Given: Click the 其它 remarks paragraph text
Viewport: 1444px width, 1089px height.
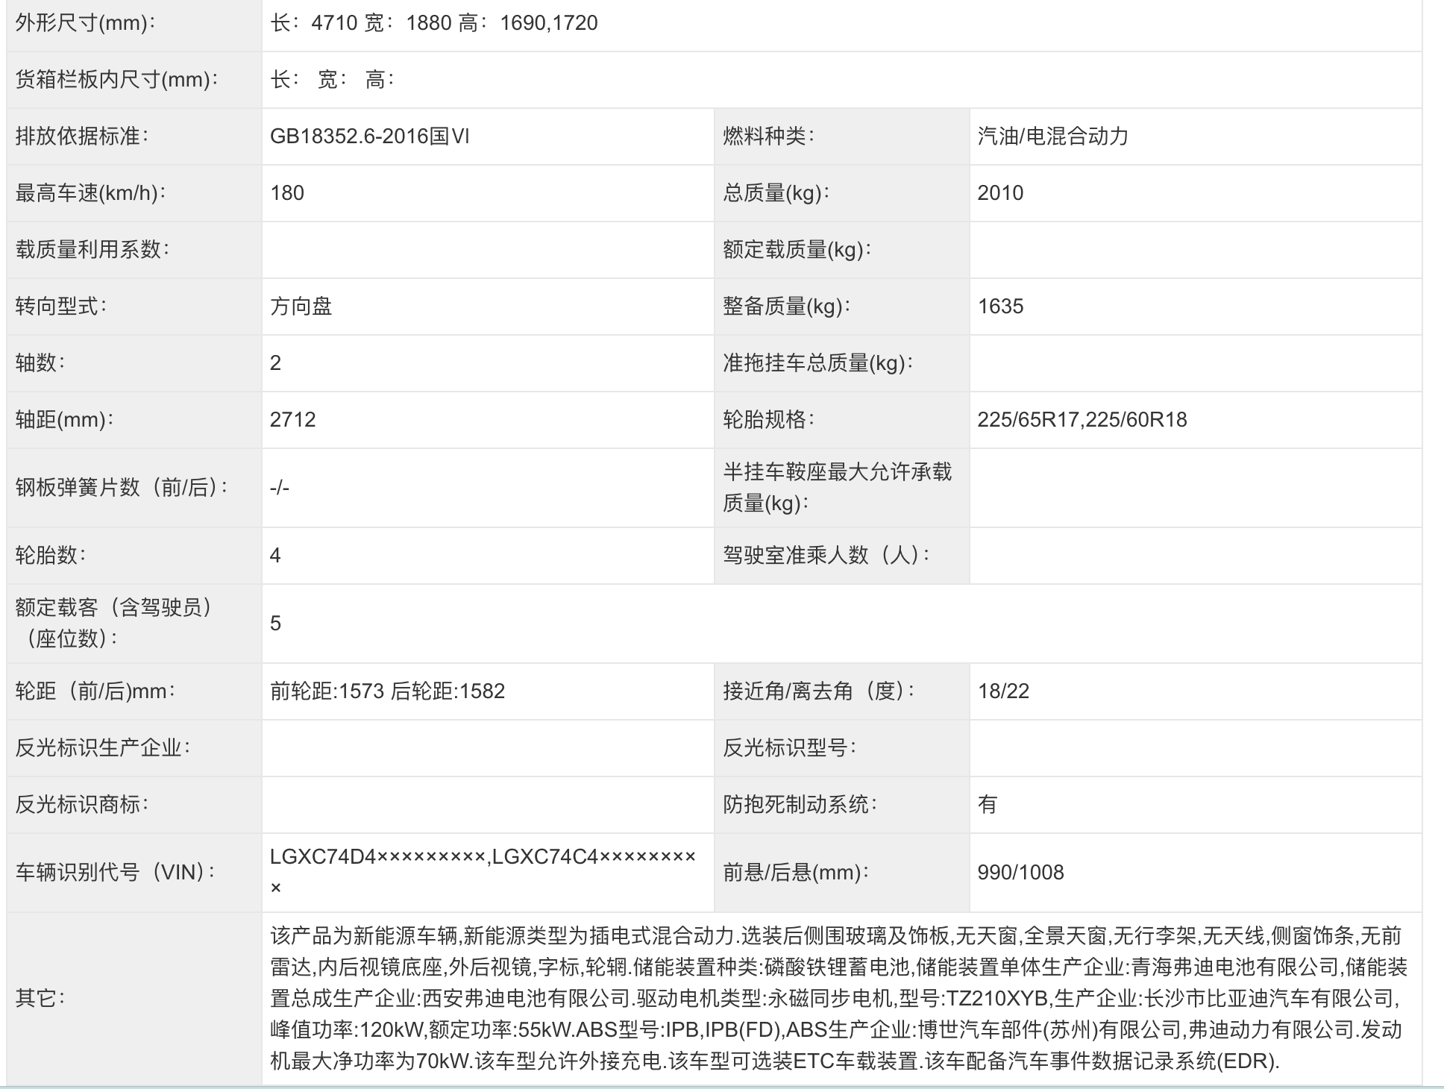Looking at the screenshot, I should click(839, 998).
